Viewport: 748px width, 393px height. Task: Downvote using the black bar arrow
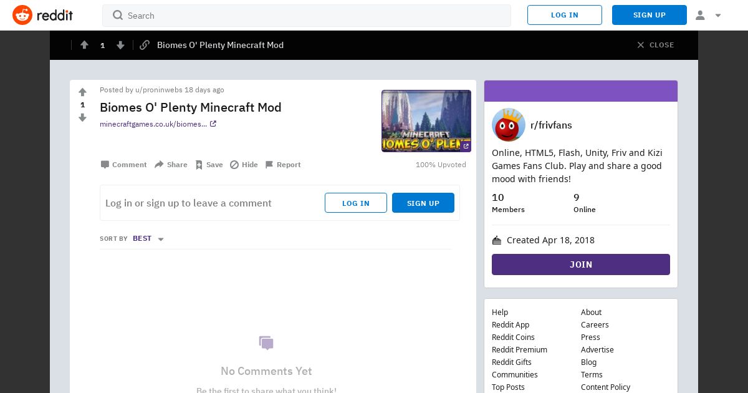click(120, 45)
